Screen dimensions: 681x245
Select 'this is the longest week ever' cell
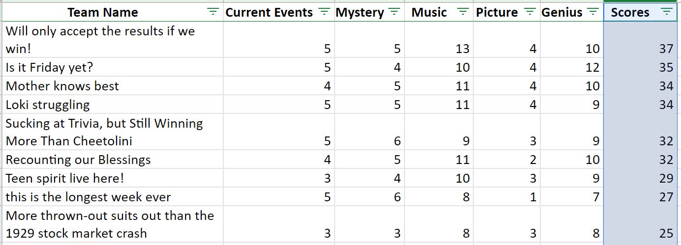pyautogui.click(x=113, y=197)
